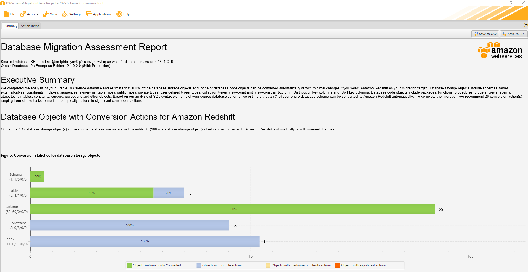Click the Help info icon

[x=119, y=14]
